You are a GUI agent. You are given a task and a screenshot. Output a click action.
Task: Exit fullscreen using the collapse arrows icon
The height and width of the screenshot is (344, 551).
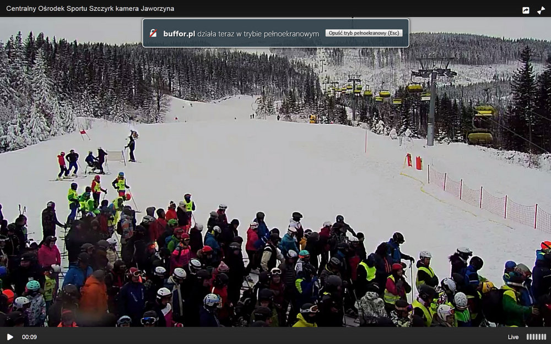click(x=541, y=10)
